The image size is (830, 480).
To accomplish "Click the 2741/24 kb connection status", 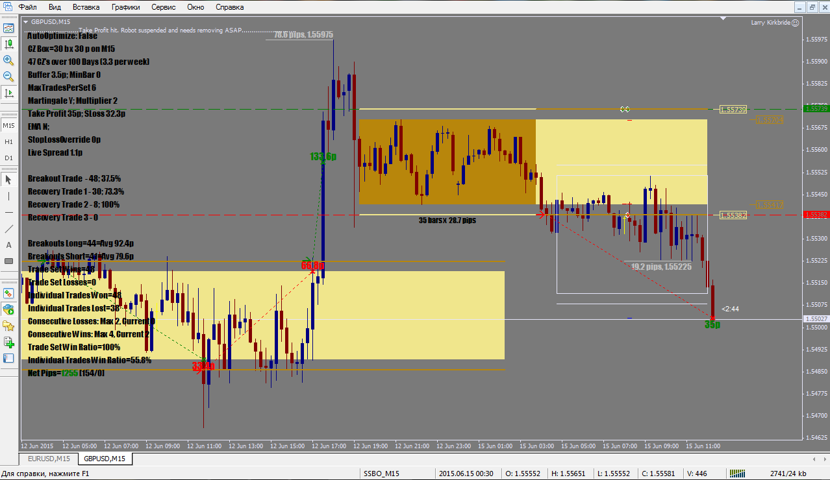I will point(788,474).
